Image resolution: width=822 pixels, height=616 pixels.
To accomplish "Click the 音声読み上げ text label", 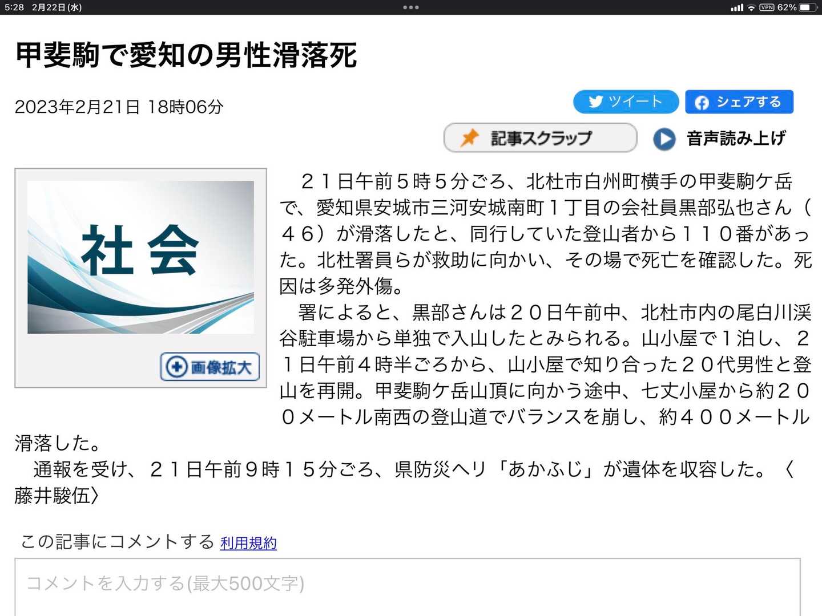I will [736, 138].
